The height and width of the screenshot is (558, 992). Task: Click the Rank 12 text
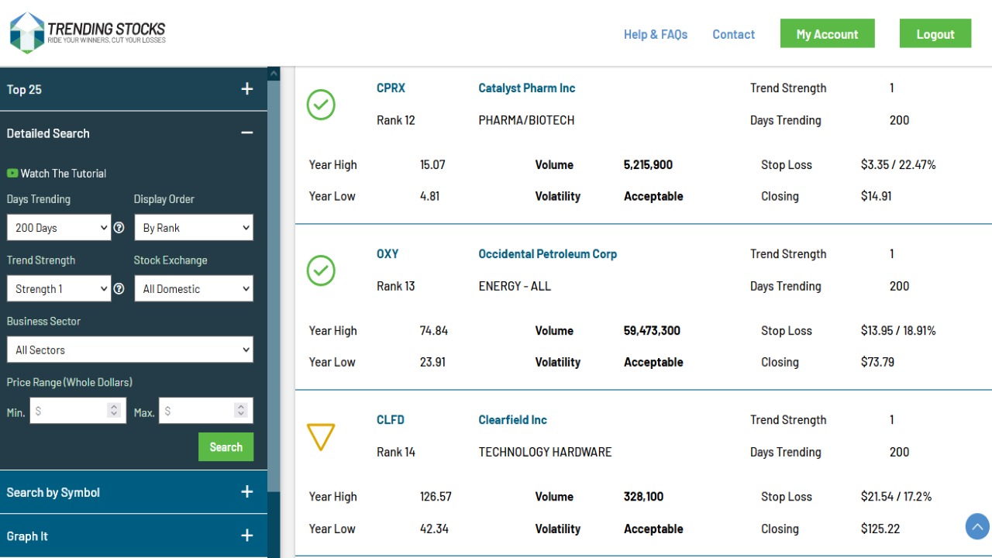click(396, 120)
